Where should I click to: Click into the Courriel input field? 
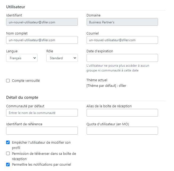122,40
